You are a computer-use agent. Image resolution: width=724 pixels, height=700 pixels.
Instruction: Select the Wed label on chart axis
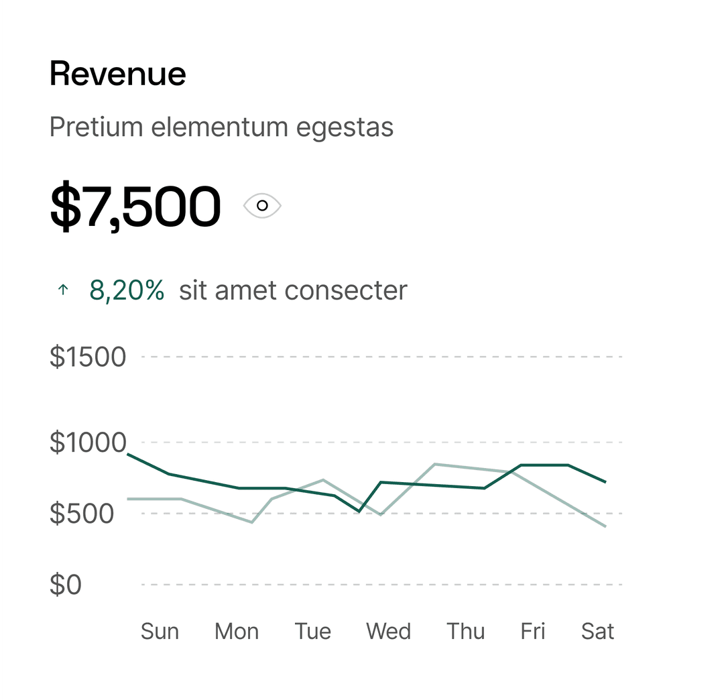pos(389,631)
